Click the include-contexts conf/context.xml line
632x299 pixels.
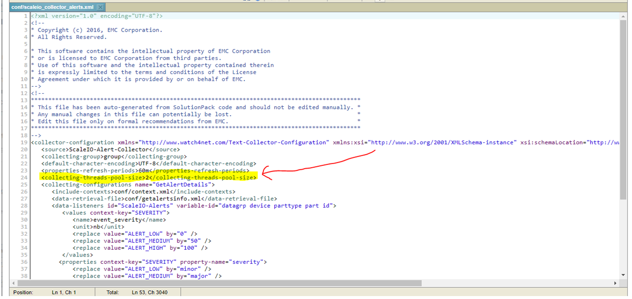tap(144, 192)
